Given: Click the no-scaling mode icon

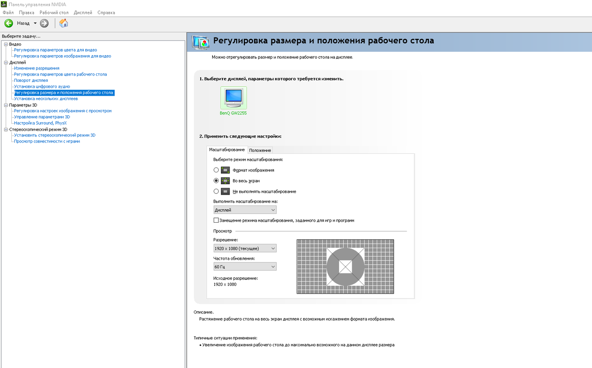Looking at the screenshot, I should (225, 191).
